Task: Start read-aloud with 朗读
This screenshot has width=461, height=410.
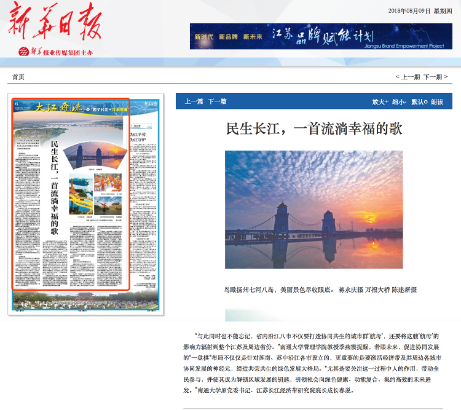Action: (437, 102)
